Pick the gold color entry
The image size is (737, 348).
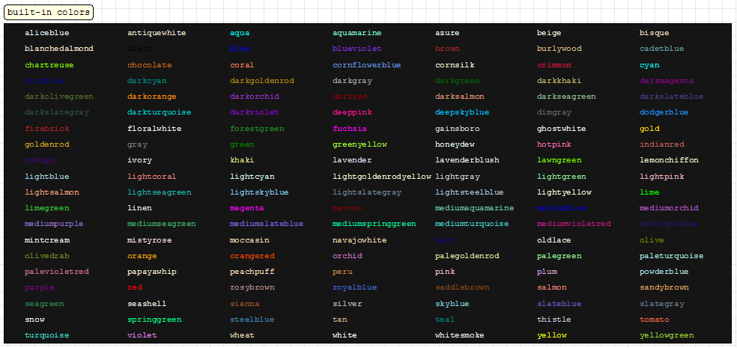tap(649, 129)
